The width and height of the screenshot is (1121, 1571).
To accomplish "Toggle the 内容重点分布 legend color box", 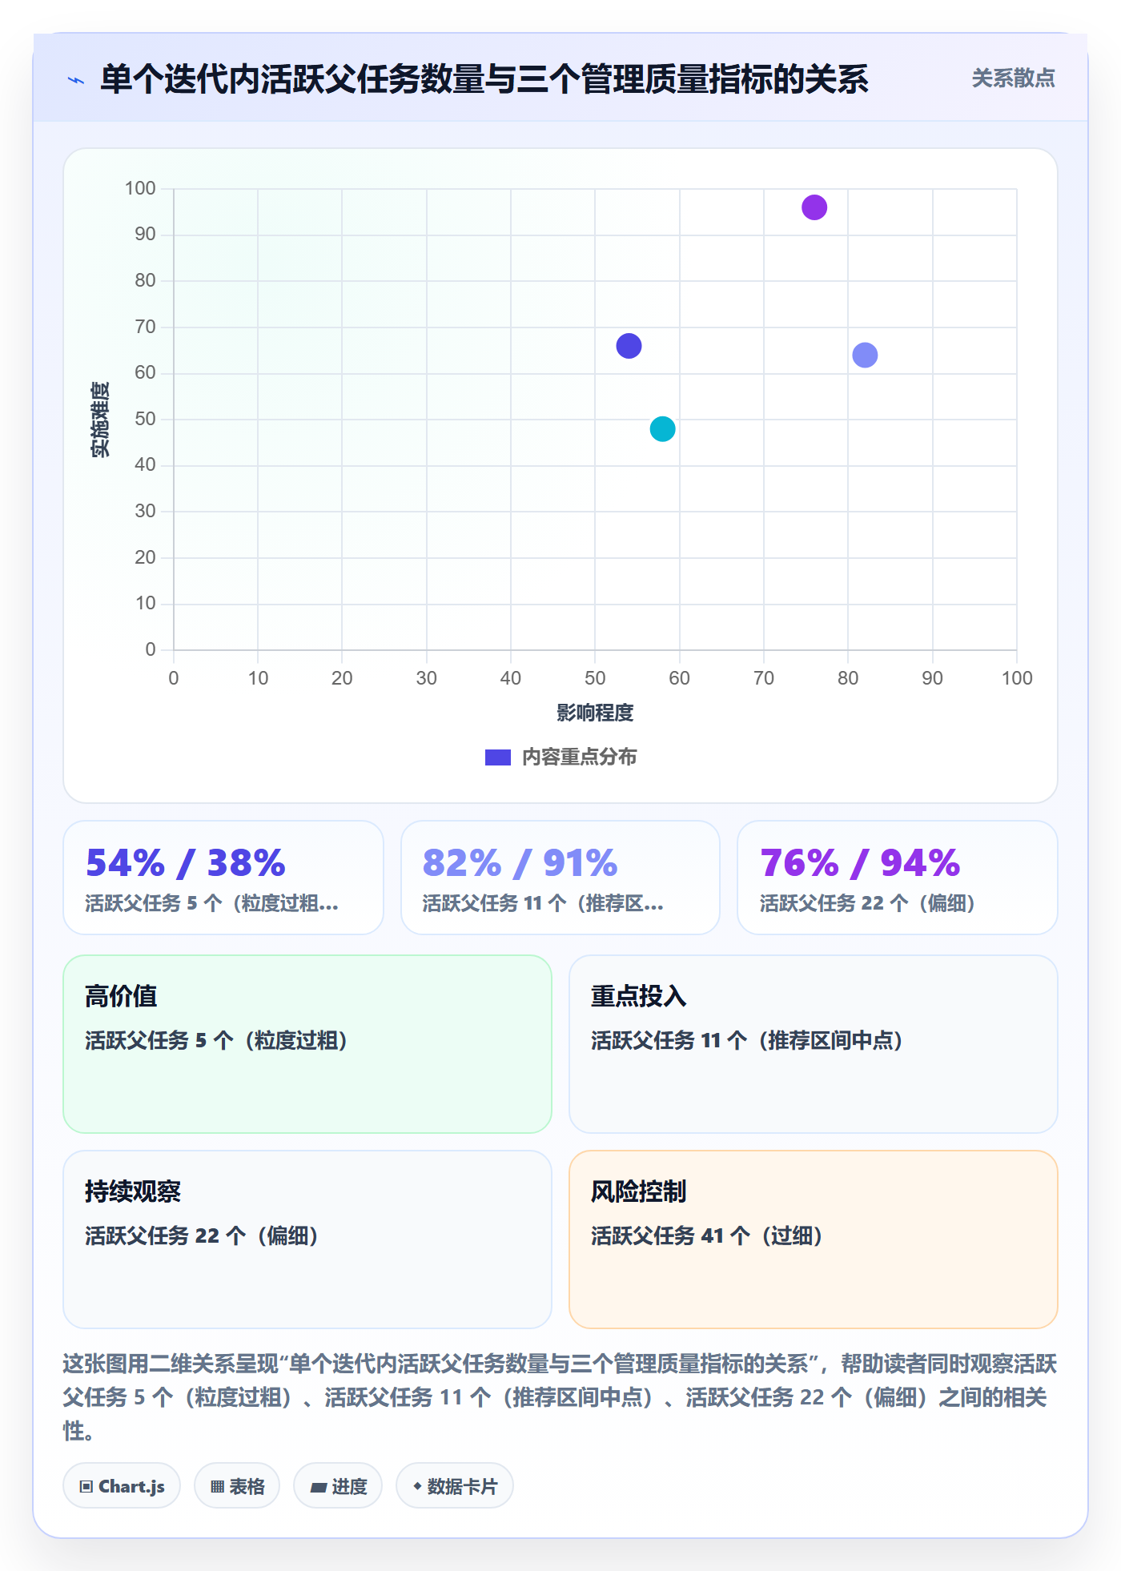I will (x=497, y=757).
